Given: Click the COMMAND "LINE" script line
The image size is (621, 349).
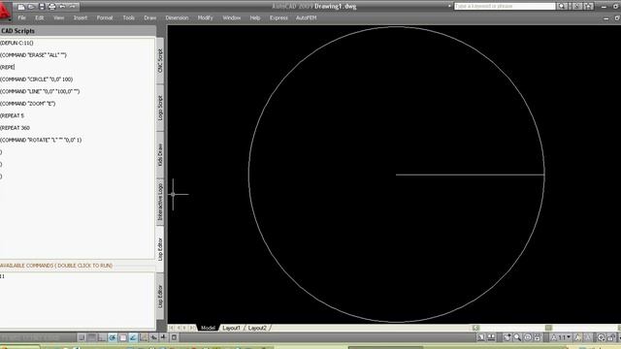Looking at the screenshot, I should click(40, 91).
